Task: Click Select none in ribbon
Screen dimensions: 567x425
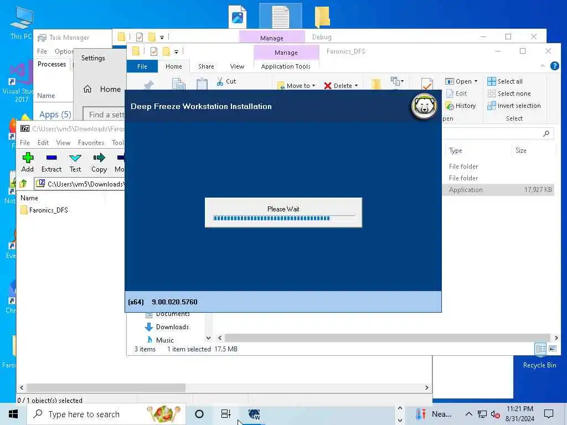Action: 509,94
